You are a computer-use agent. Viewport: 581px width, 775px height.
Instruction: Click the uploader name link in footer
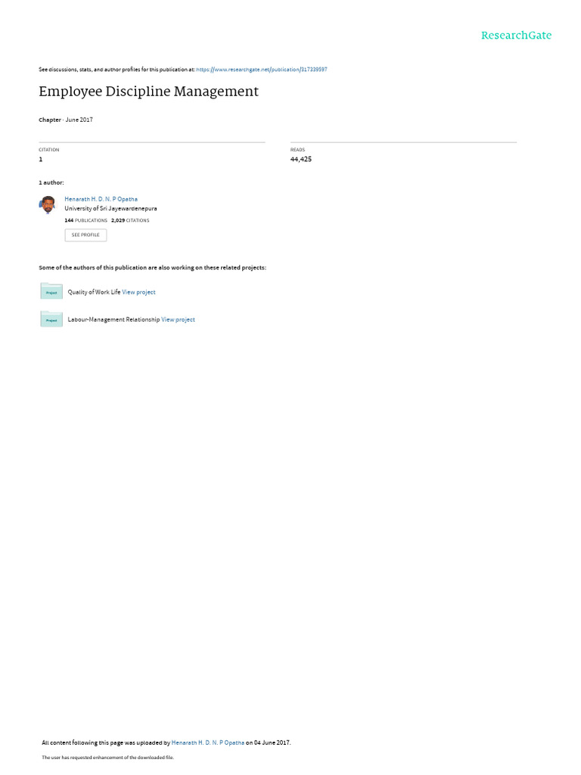pos(207,742)
